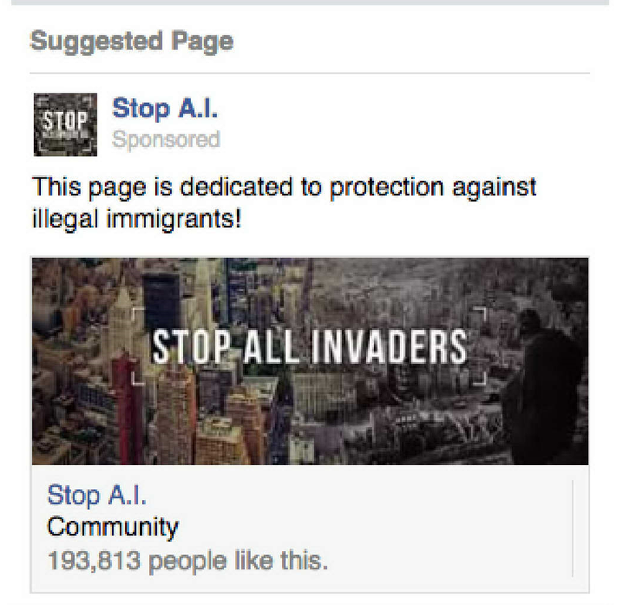
Task: Select the Community category label
Action: coord(113,528)
